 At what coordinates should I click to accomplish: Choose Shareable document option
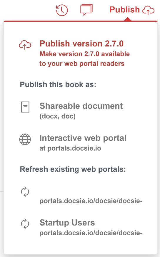click(x=81, y=106)
